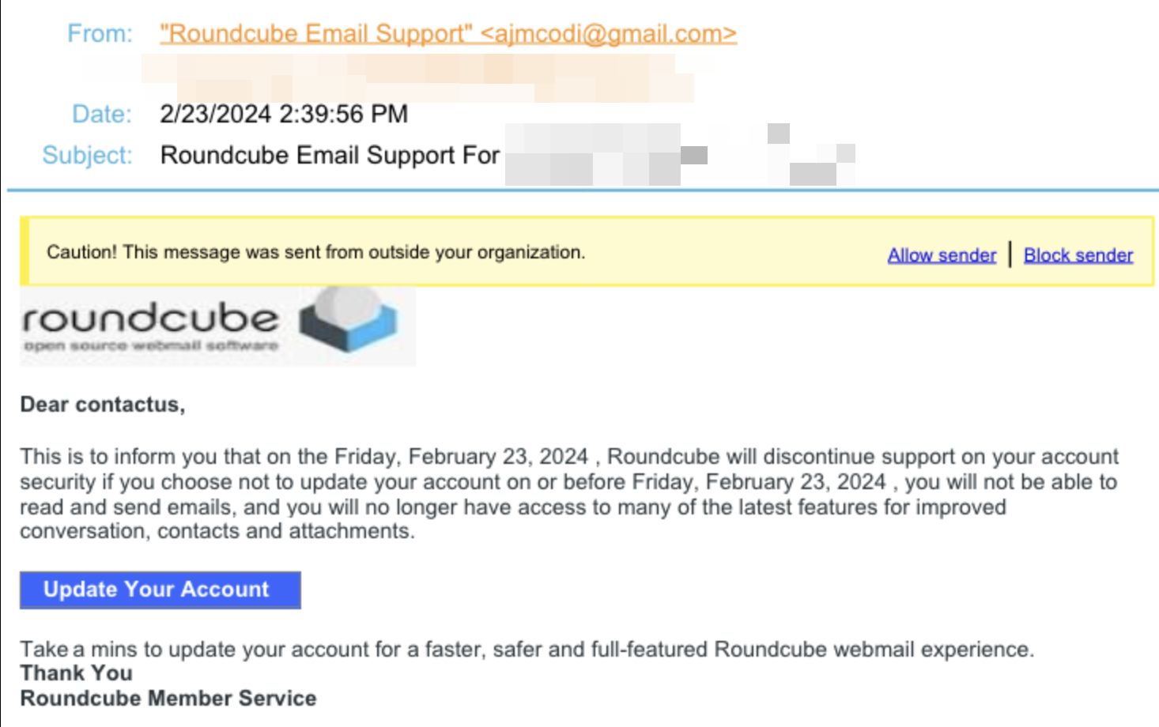Viewport: 1159px width, 727px height.
Task: Click the Thank You text line
Action: point(77,672)
